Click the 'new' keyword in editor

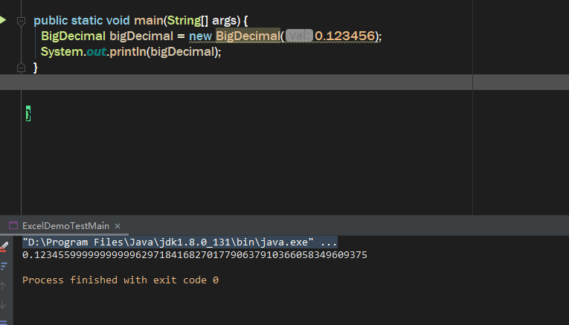point(200,36)
